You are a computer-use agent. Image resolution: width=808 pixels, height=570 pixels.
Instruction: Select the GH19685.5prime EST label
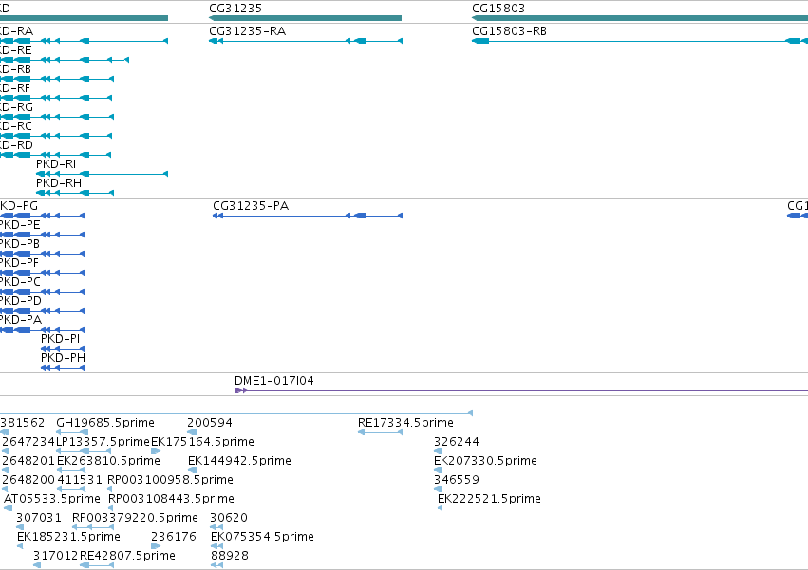point(105,423)
